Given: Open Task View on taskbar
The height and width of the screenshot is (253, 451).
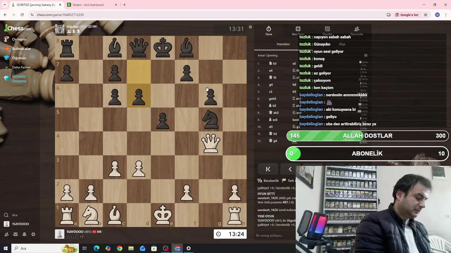Looking at the screenshot, I should (x=85, y=248).
